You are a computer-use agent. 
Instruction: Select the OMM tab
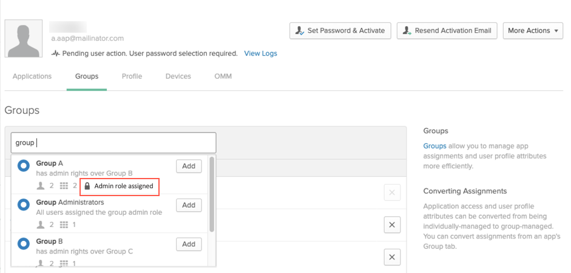pyautogui.click(x=223, y=77)
